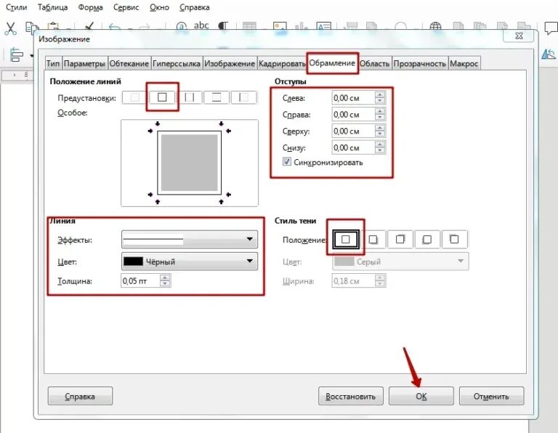Select the no shadow position
The height and width of the screenshot is (433, 558).
tap(346, 239)
